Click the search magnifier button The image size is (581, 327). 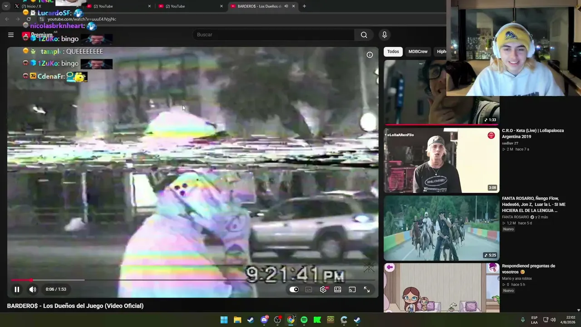click(x=364, y=35)
